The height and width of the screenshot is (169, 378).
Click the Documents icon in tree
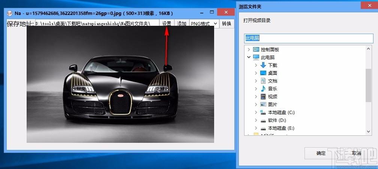[x=263, y=81]
